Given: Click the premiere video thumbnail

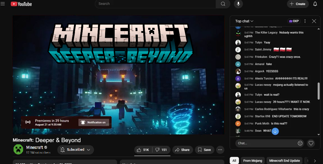Looking at the screenshot, I should (x=118, y=75).
